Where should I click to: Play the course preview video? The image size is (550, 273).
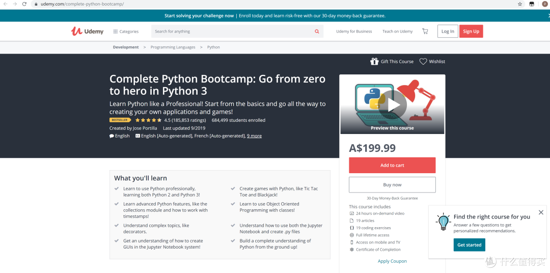tap(392, 104)
